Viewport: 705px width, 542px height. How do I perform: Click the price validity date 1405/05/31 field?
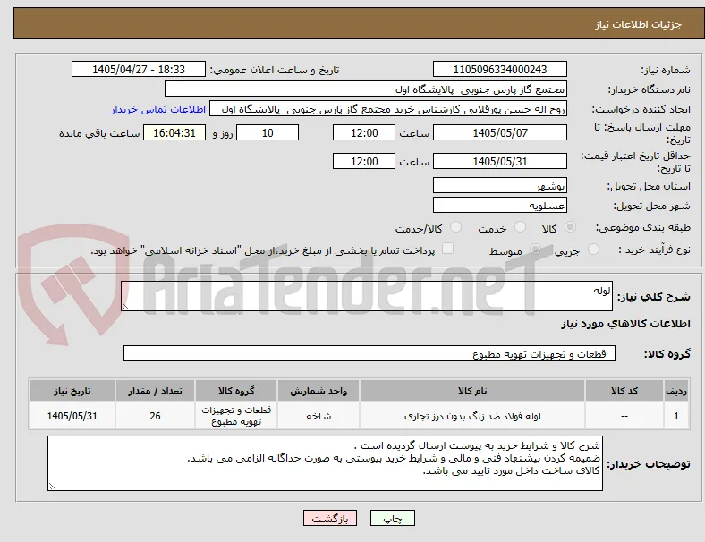click(x=500, y=161)
